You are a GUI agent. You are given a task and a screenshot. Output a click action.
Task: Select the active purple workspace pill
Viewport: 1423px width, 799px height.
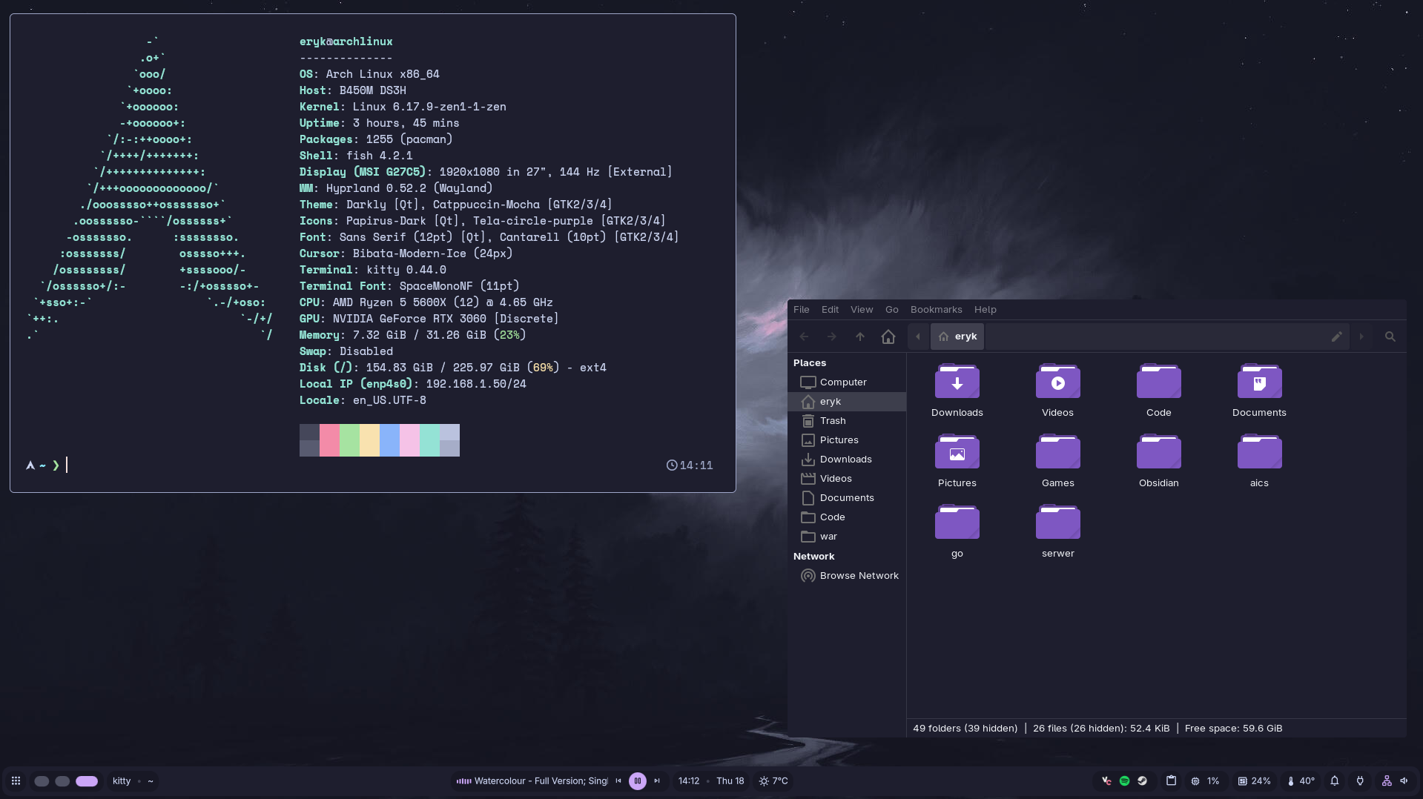coord(87,781)
